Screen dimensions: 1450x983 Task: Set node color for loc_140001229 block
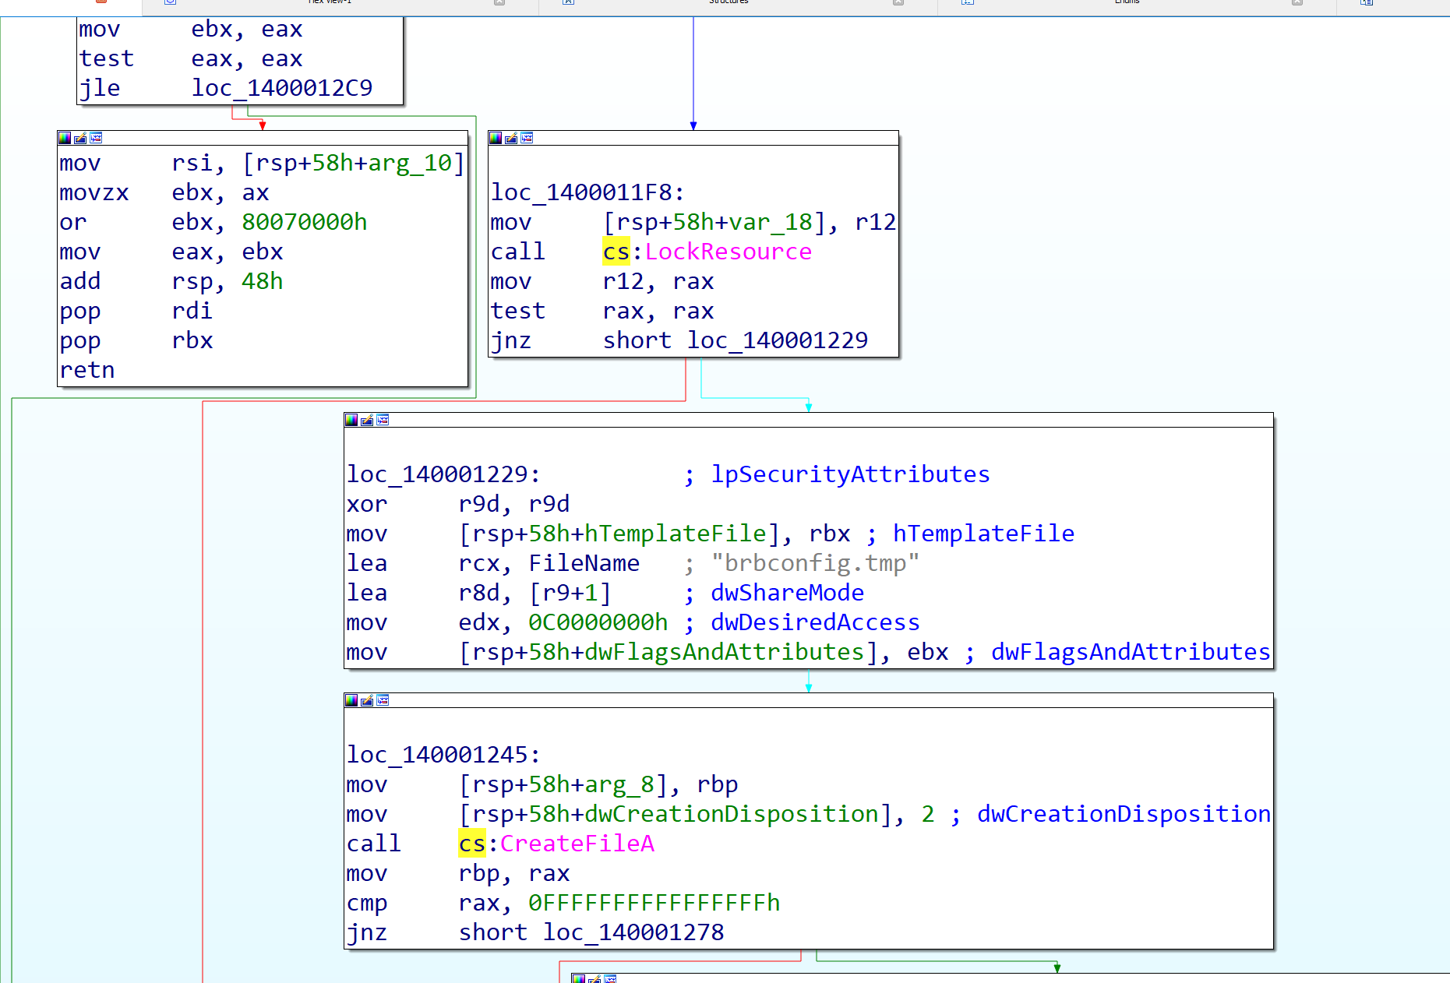(x=351, y=420)
